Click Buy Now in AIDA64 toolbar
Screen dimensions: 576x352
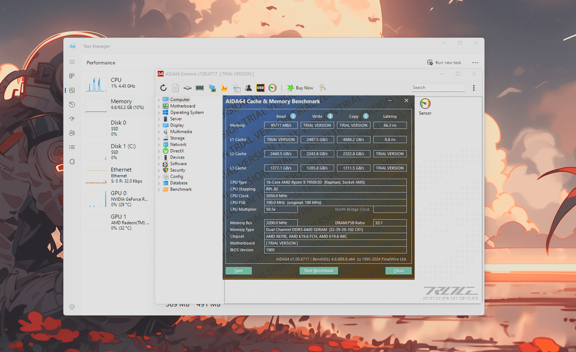(300, 88)
